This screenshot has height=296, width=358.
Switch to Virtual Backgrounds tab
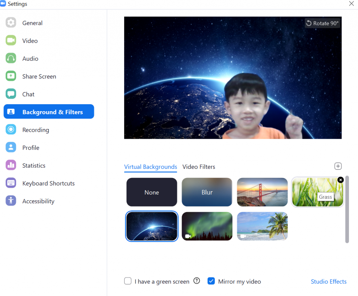tap(150, 167)
